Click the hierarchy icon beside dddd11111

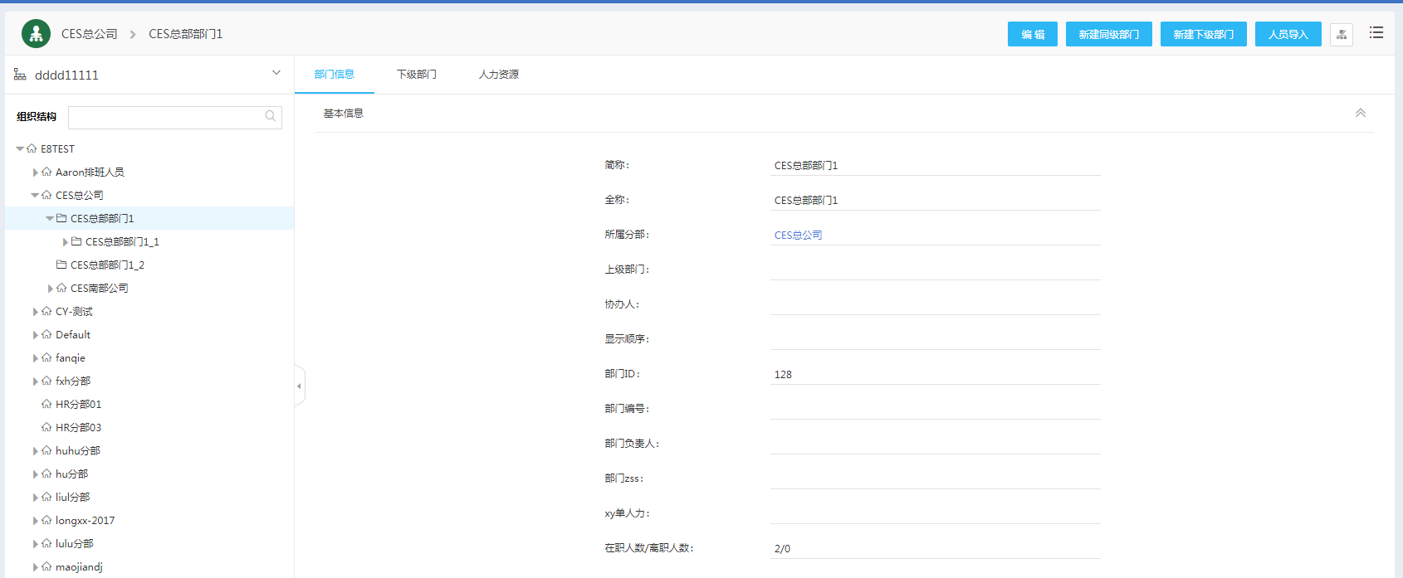pos(20,75)
